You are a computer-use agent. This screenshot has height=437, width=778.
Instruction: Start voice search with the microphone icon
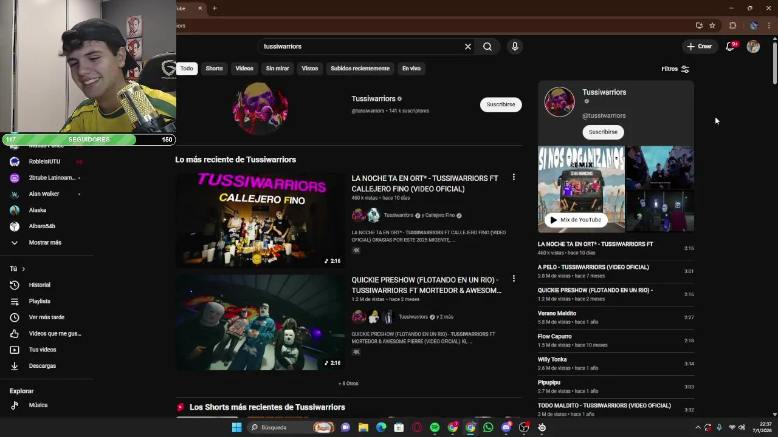point(515,46)
